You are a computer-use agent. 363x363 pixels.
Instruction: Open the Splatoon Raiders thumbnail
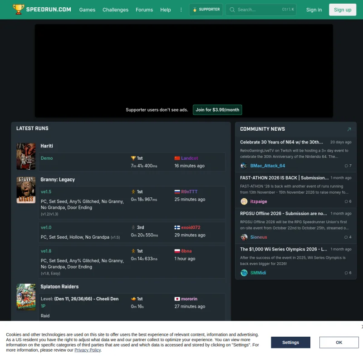(x=26, y=297)
